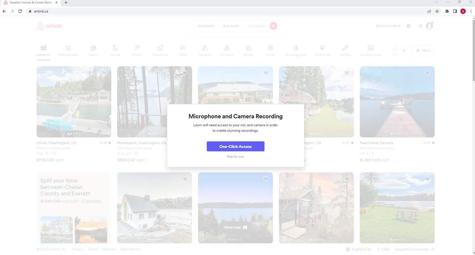Go back using the browser back arrow
475x255 pixels.
tap(4, 11)
